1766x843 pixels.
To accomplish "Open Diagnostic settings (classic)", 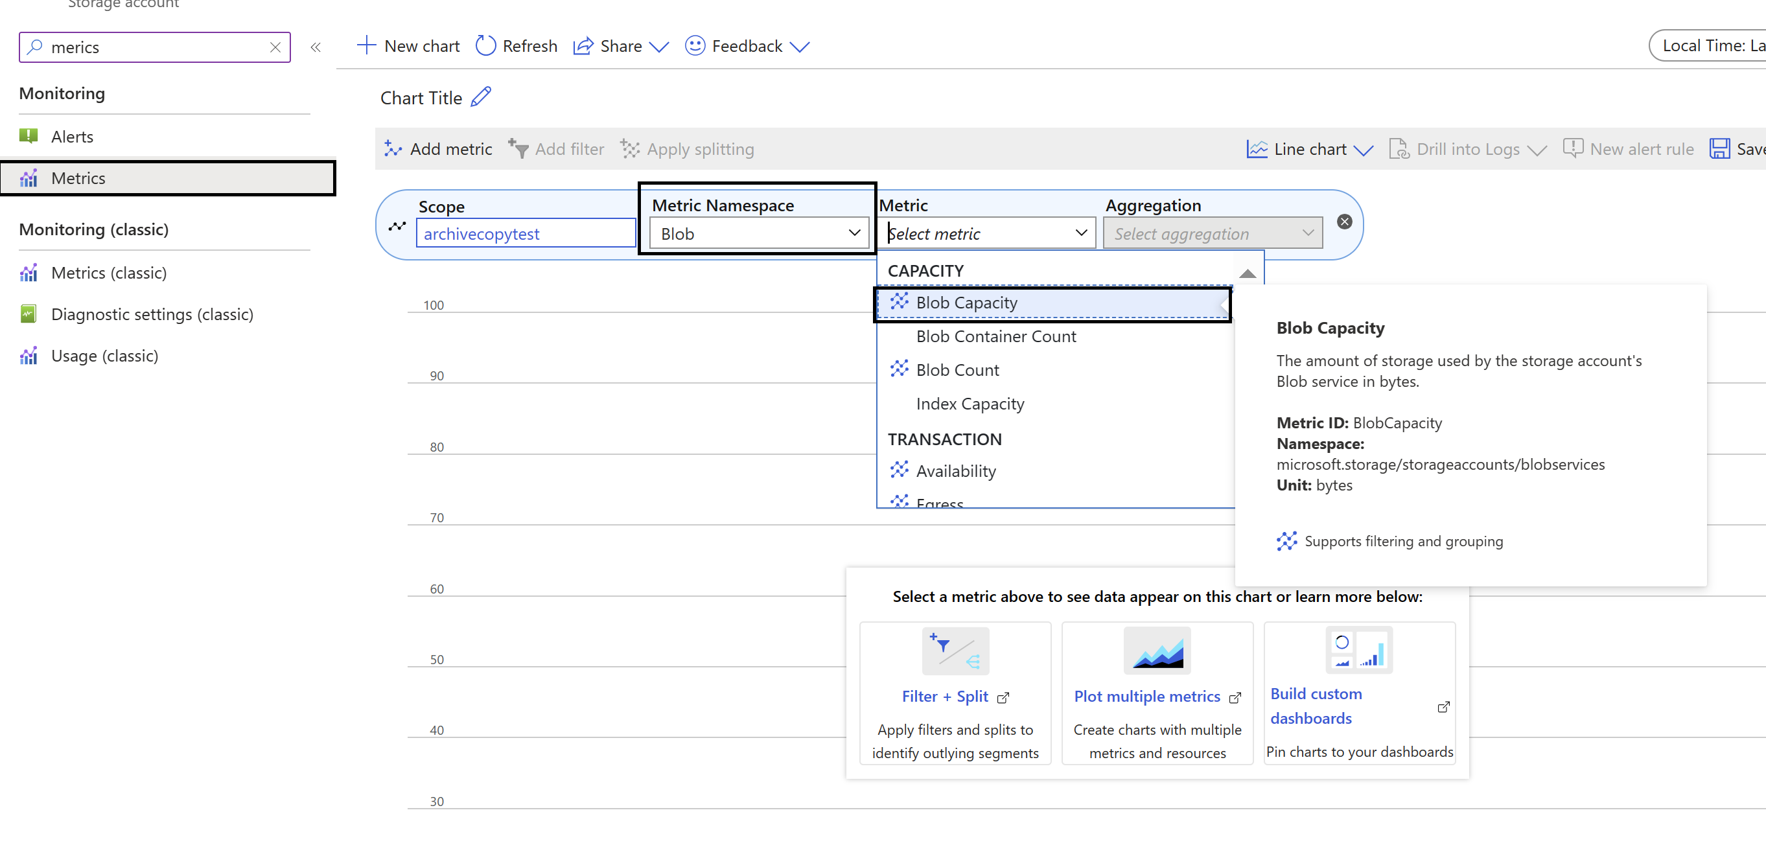I will pos(152,314).
